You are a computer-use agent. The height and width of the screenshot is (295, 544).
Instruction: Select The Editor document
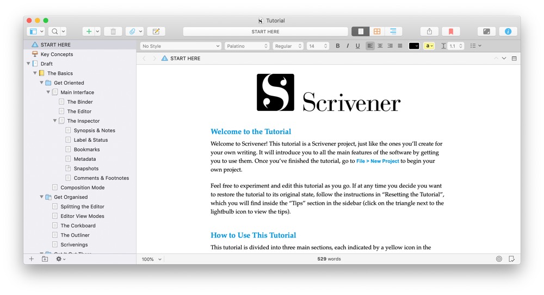pos(80,111)
